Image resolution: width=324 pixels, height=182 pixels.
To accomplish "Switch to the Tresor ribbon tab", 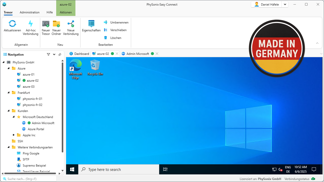I will [x=8, y=12].
